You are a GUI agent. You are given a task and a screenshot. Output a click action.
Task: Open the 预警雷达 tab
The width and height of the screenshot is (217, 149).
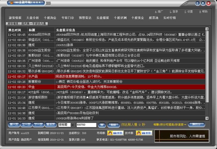coord(85,18)
